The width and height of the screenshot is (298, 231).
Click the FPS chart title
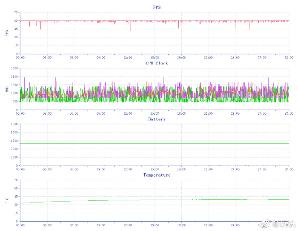click(x=157, y=7)
